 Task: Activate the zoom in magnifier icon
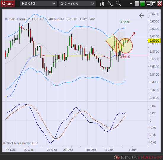(119, 4)
